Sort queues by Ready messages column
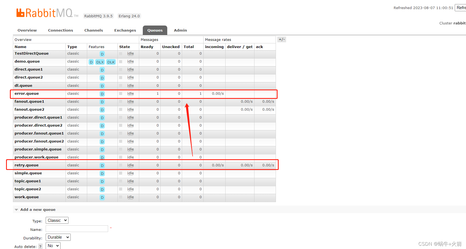Screen dimensions: 466x249 tap(147, 47)
